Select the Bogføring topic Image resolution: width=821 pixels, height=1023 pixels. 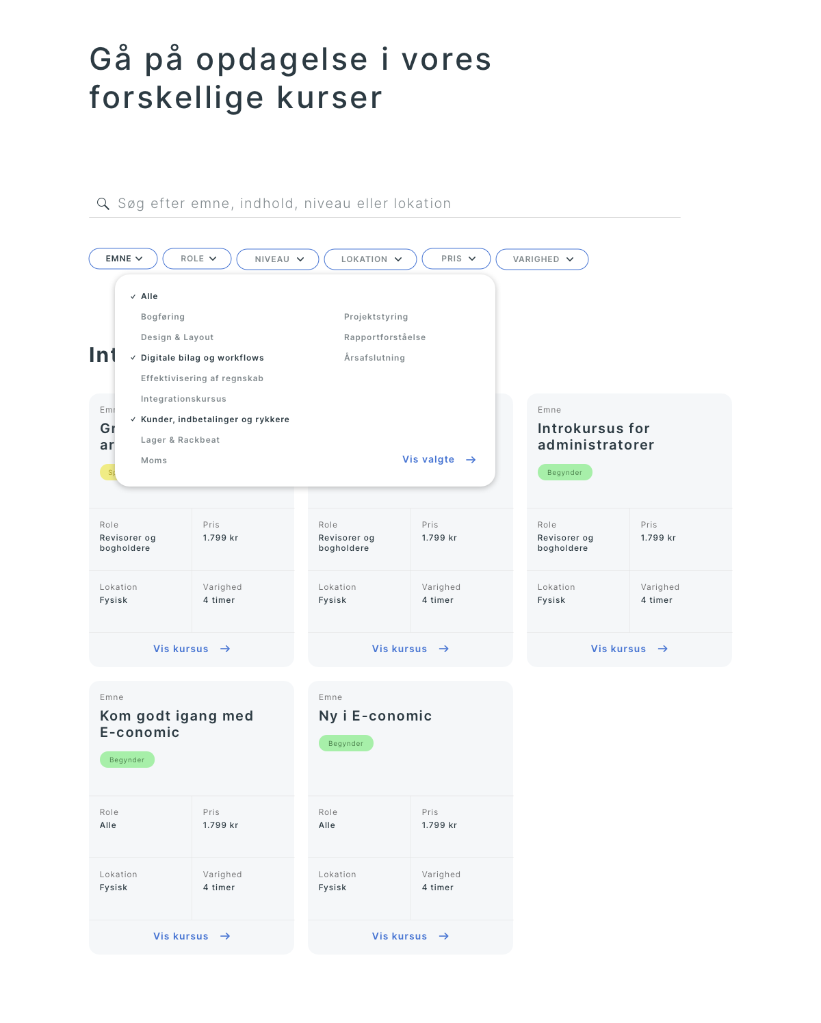[163, 317]
